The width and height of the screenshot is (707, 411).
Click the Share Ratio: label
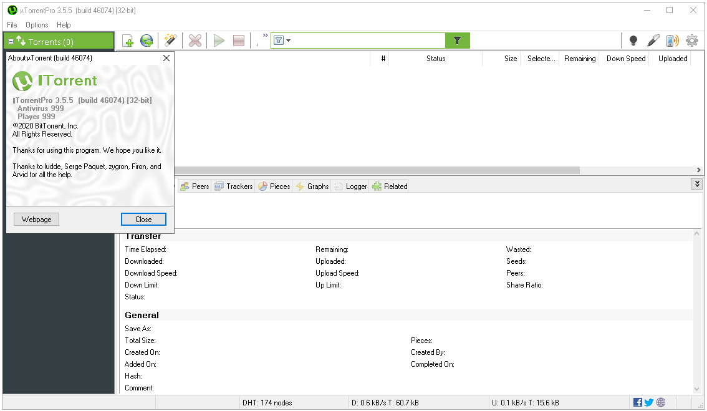coord(524,285)
